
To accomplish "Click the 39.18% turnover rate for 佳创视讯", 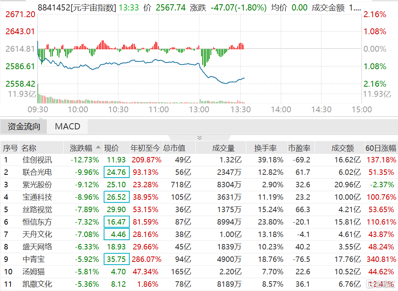I will 271,160.
